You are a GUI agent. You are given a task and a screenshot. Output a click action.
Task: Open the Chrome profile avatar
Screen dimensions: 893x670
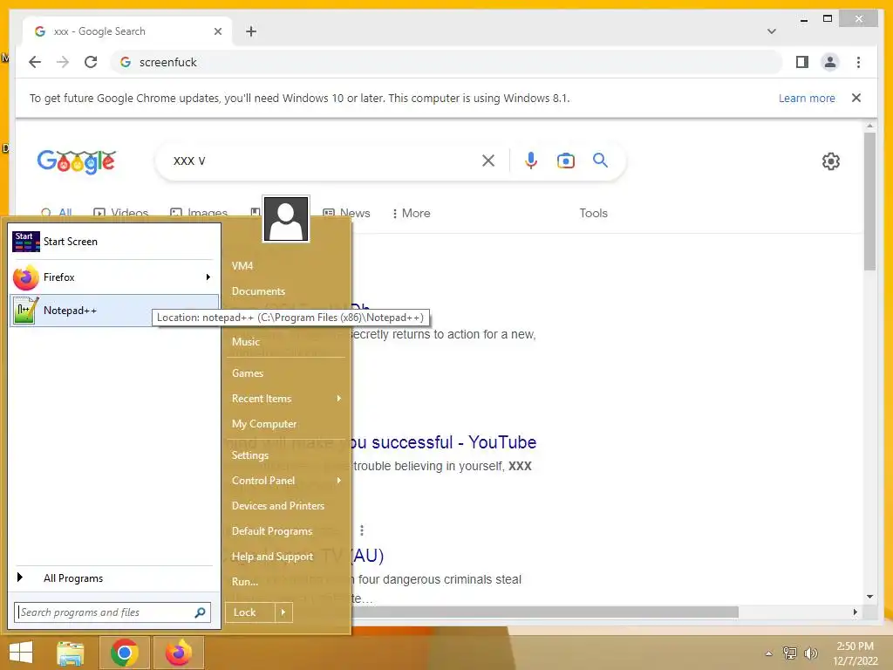click(x=830, y=62)
